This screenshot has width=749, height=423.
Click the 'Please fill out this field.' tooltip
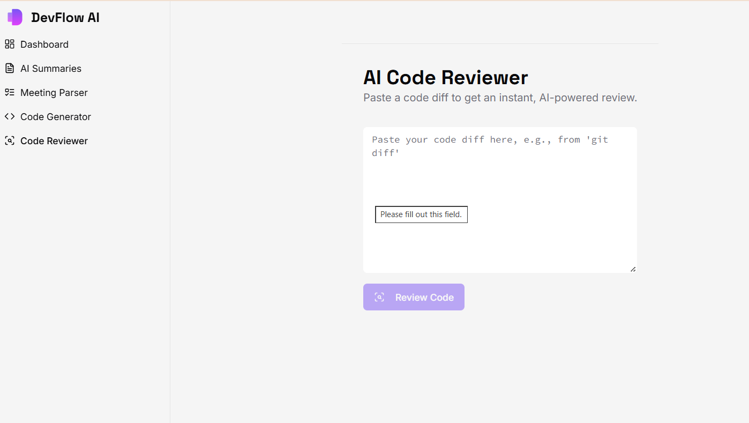coord(421,214)
